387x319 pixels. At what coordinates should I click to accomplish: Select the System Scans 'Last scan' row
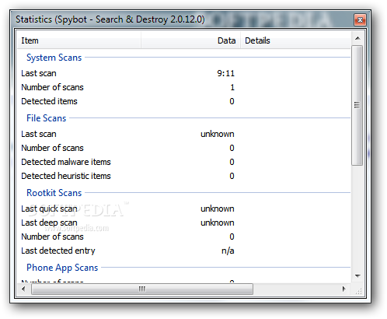point(183,73)
